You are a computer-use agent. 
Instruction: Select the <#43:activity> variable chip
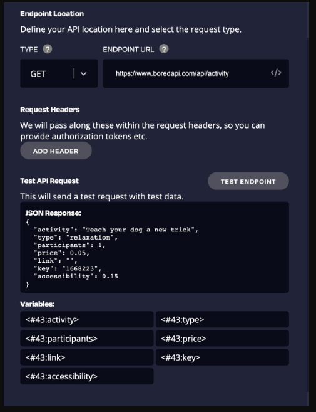[x=87, y=320]
